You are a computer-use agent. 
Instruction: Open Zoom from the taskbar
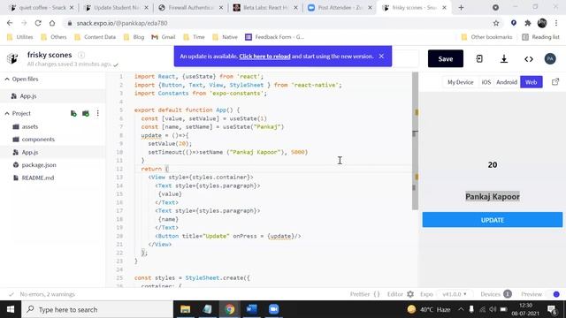[x=273, y=309]
